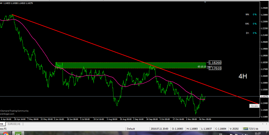Click the large 4H timeframe label
Screen dimensions: 269x135
pos(243,76)
